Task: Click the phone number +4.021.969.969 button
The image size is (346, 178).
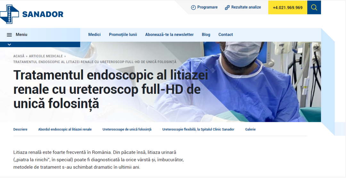Action: [287, 7]
